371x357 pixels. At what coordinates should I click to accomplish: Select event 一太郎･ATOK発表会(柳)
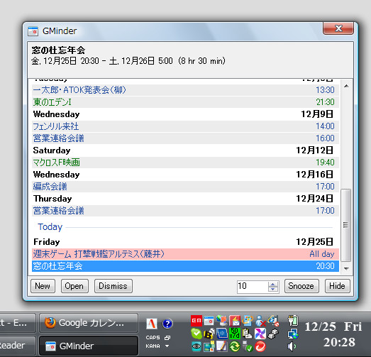click(185, 90)
